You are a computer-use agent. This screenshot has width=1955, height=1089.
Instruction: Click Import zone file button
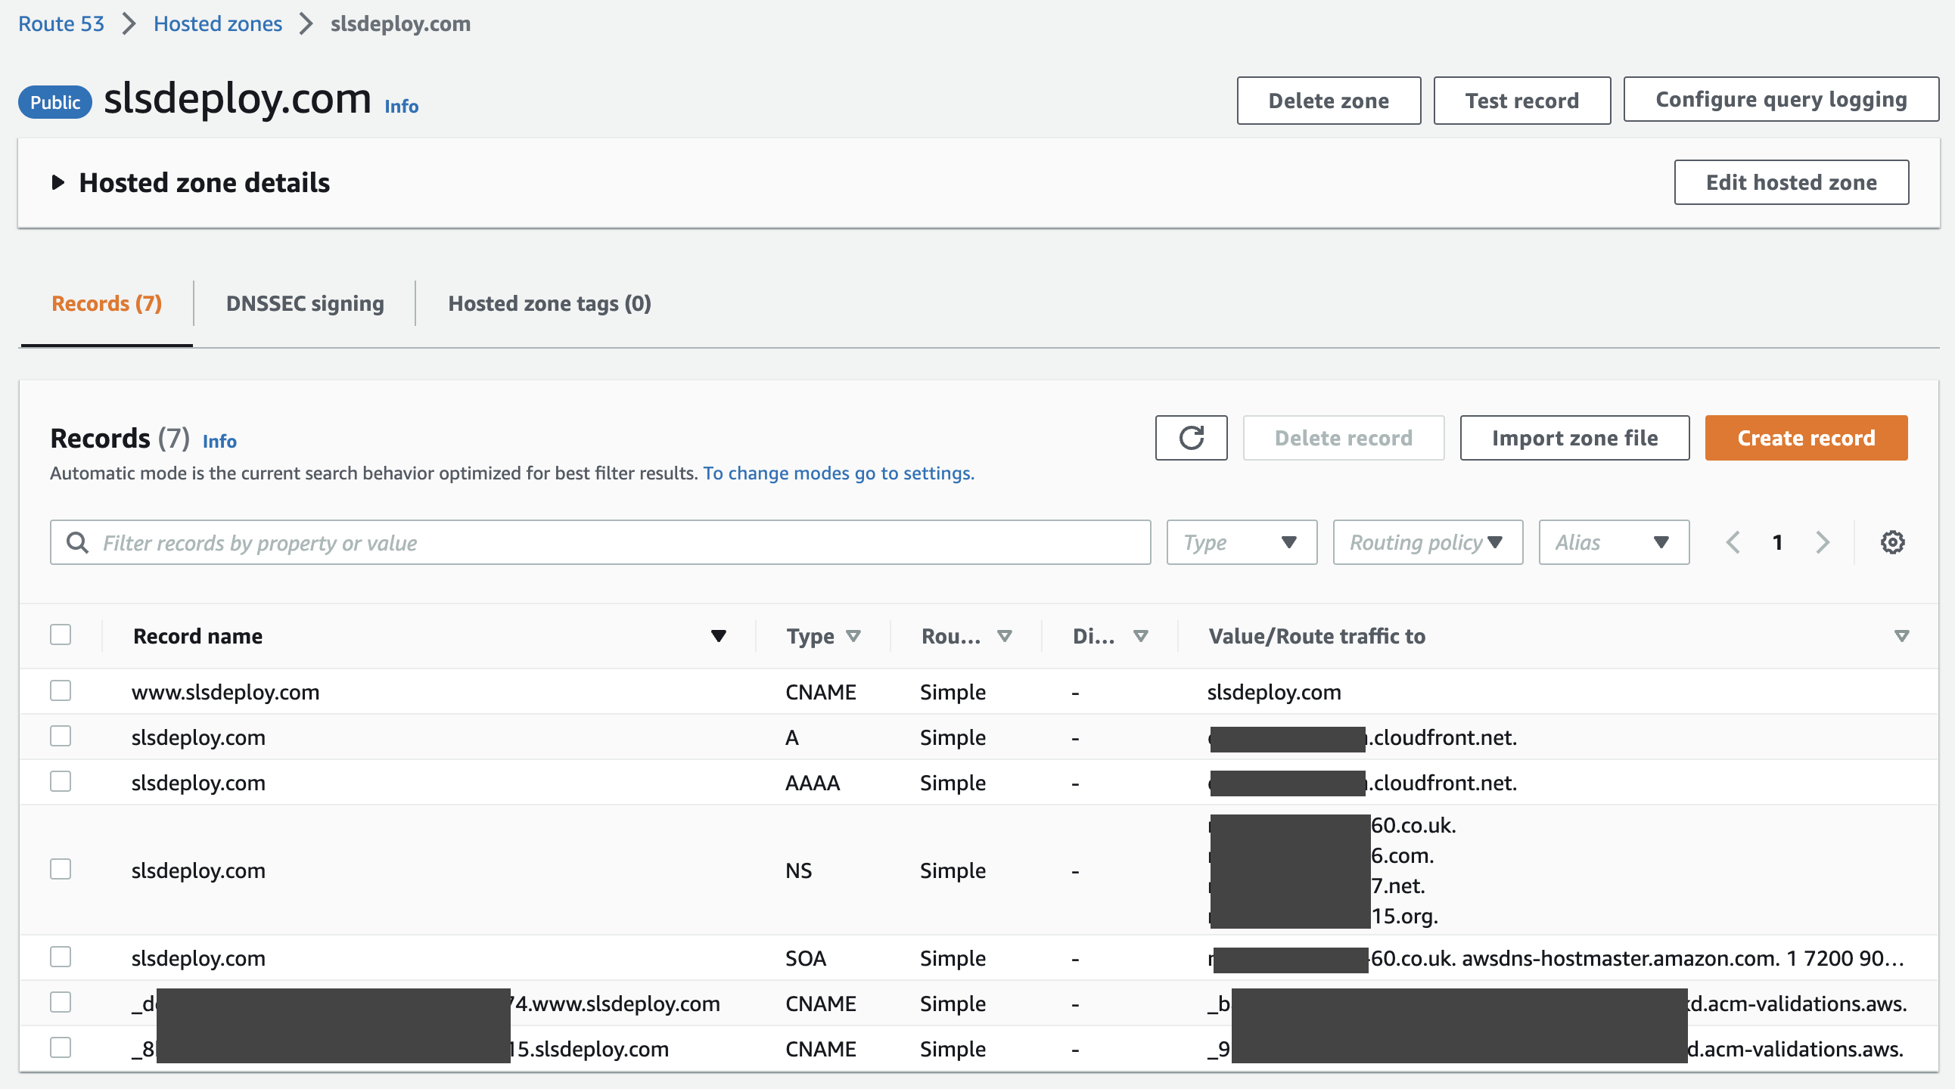click(1574, 438)
